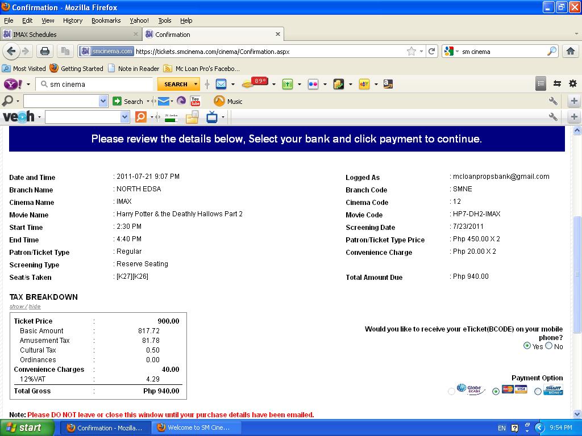
Task: Open Yahoo toolbar settings gear
Action: 573,84
